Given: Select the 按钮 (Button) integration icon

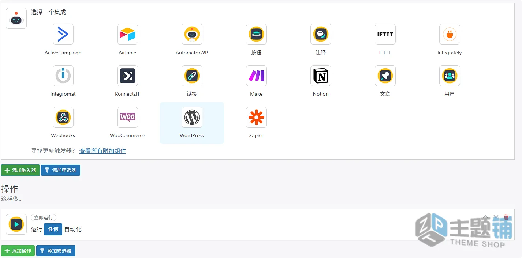Looking at the screenshot, I should [x=256, y=34].
